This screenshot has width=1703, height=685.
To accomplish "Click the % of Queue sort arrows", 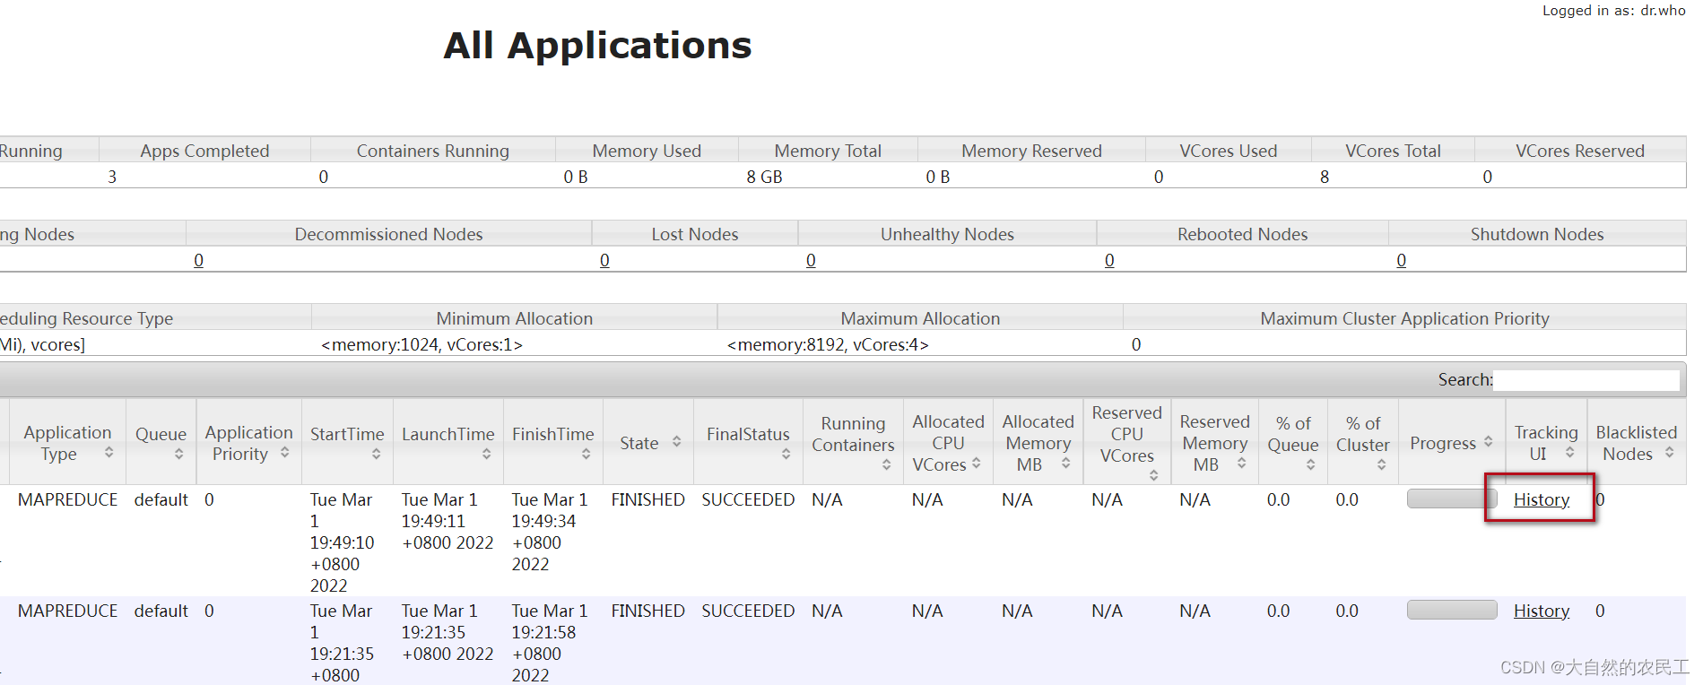I will point(1311,464).
